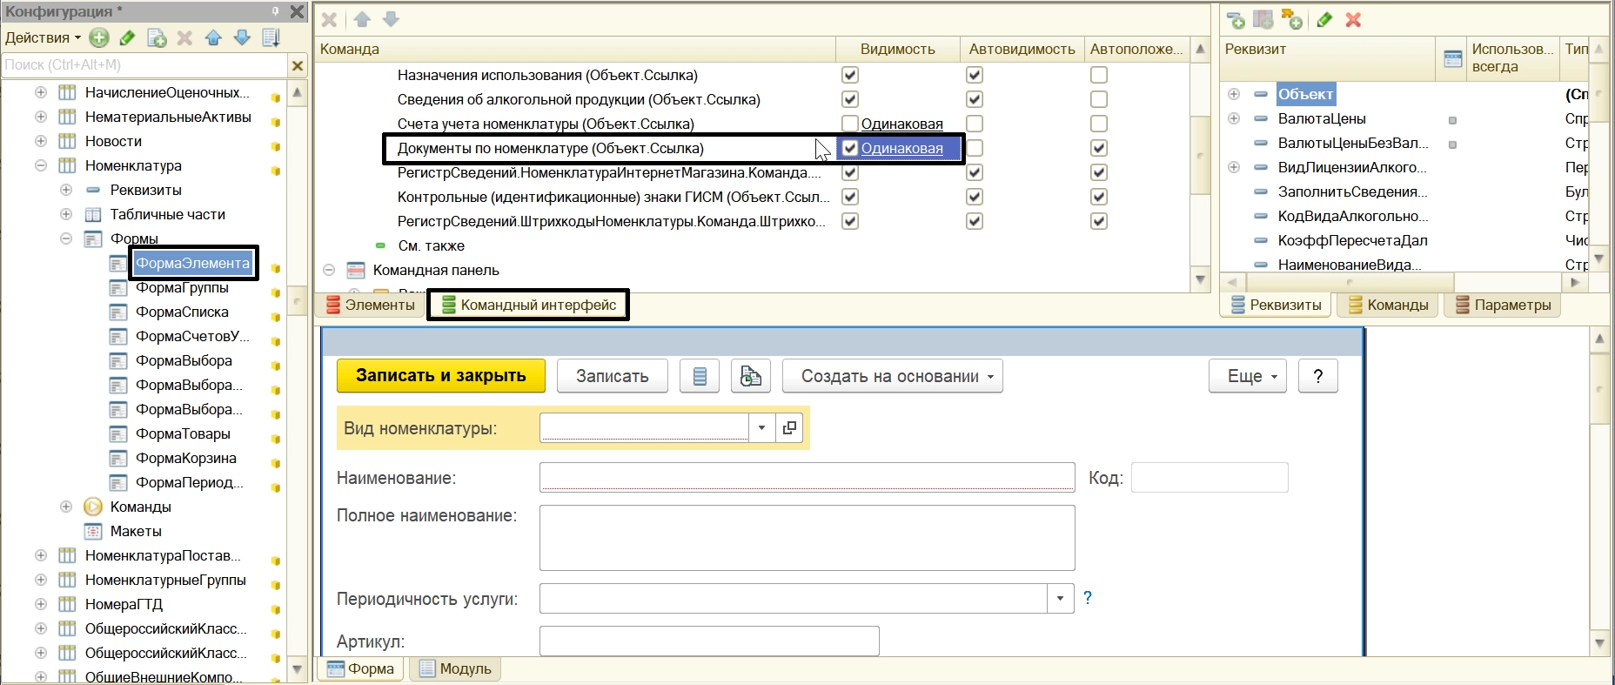Enable visibility for Счета учета номенклатуры
Image resolution: width=1615 pixels, height=685 pixels.
click(x=850, y=124)
